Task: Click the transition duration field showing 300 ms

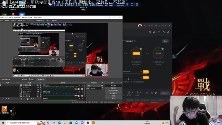Action: 95,88
